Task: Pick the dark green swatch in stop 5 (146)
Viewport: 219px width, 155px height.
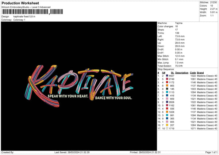Action: pyautogui.click(x=167, y=89)
